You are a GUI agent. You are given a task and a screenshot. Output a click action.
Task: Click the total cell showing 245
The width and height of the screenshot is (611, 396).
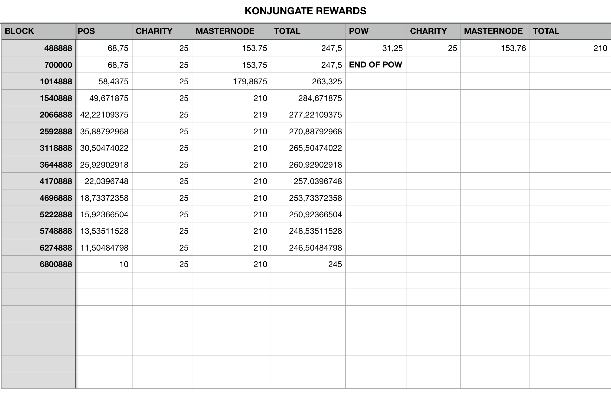335,264
